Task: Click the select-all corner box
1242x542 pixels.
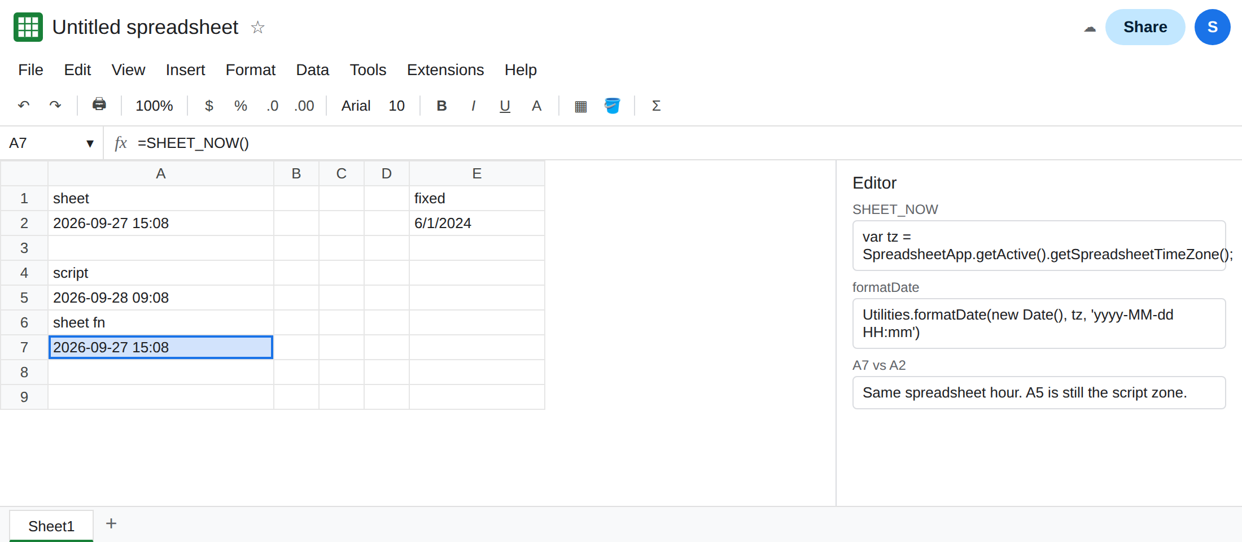Action: tap(24, 173)
